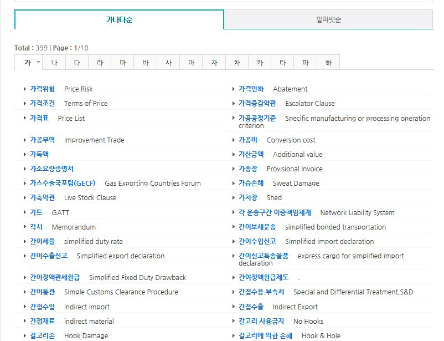Viewport: 444px width, 341px height.
Task: Click the arrow icon next to 간접재료 indirect material
Action: (24, 321)
